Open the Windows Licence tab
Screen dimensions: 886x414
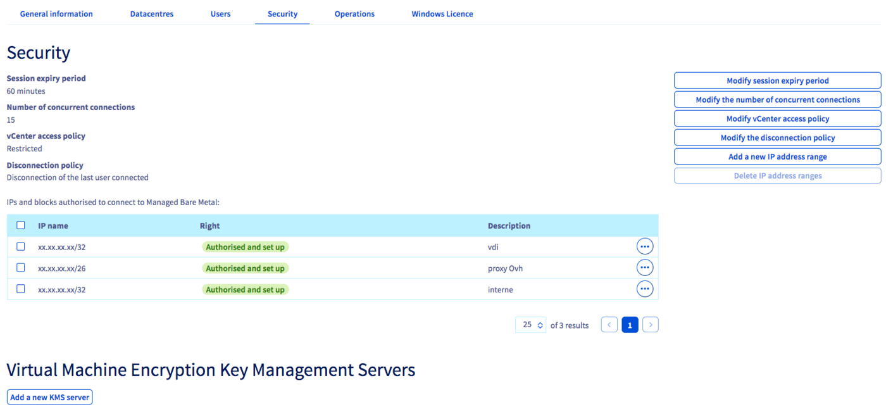pos(442,13)
